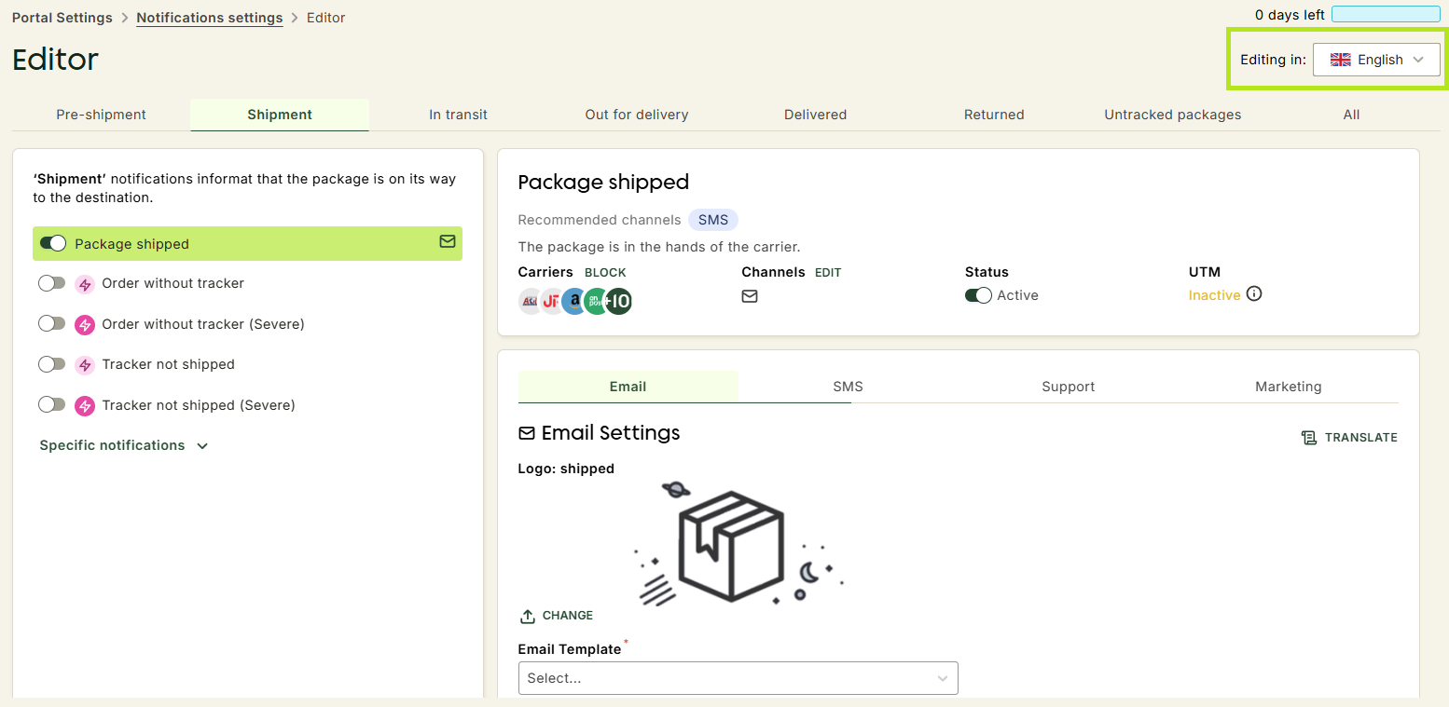Viewport: 1449px width, 707px height.
Task: Disable the Package shipped notification toggle
Action: point(53,243)
